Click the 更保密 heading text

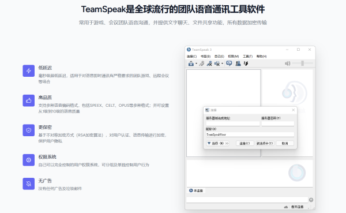pos(45,127)
